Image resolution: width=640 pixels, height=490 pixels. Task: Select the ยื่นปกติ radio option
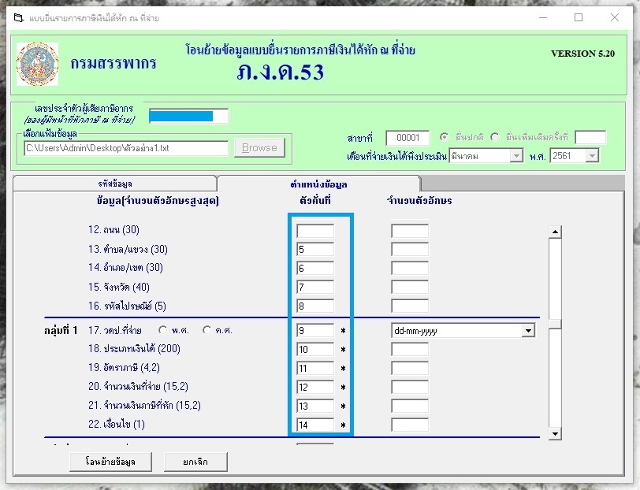pos(444,137)
